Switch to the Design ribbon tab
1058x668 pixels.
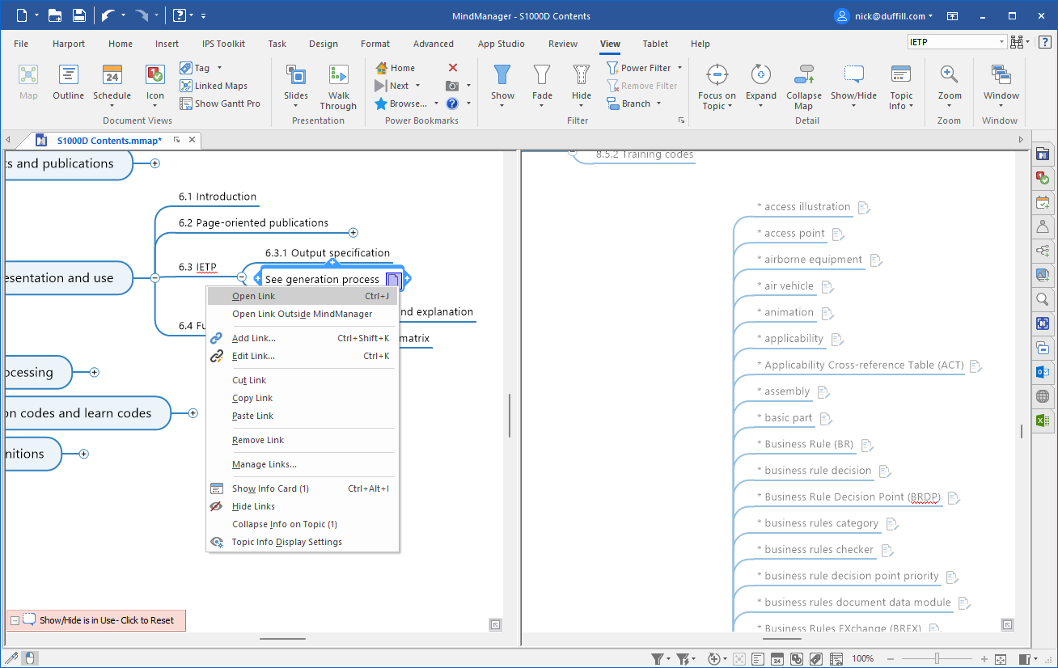click(324, 44)
